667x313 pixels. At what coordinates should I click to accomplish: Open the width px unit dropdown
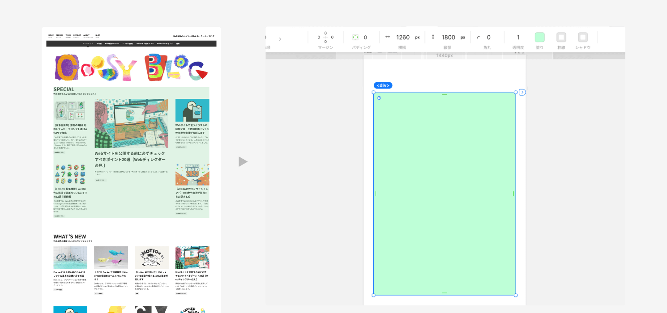point(417,38)
